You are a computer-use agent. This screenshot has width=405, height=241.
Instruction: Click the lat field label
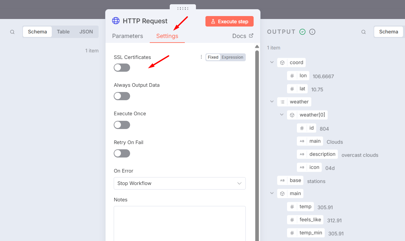point(302,89)
